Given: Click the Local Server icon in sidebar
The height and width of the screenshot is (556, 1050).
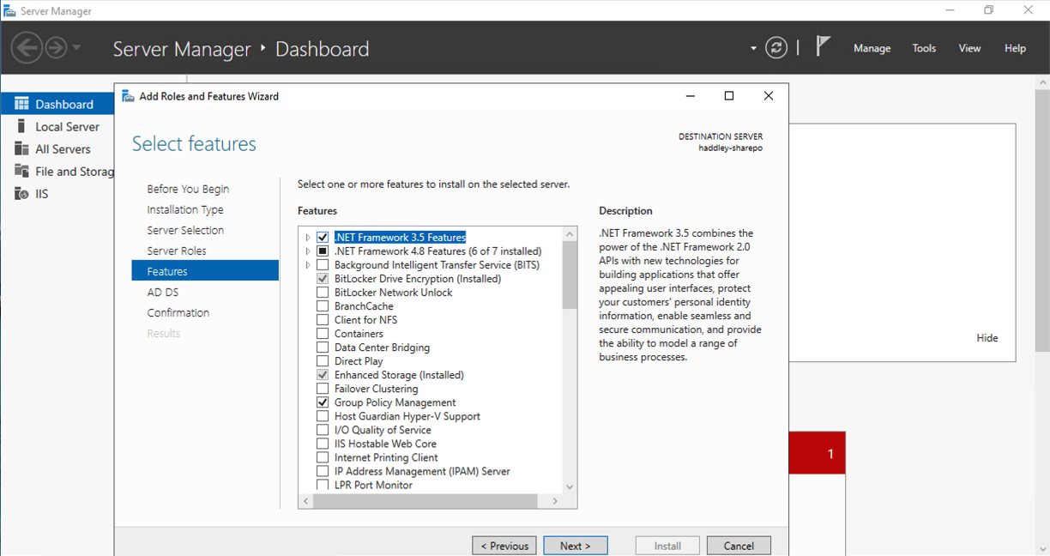Looking at the screenshot, I should 21,126.
